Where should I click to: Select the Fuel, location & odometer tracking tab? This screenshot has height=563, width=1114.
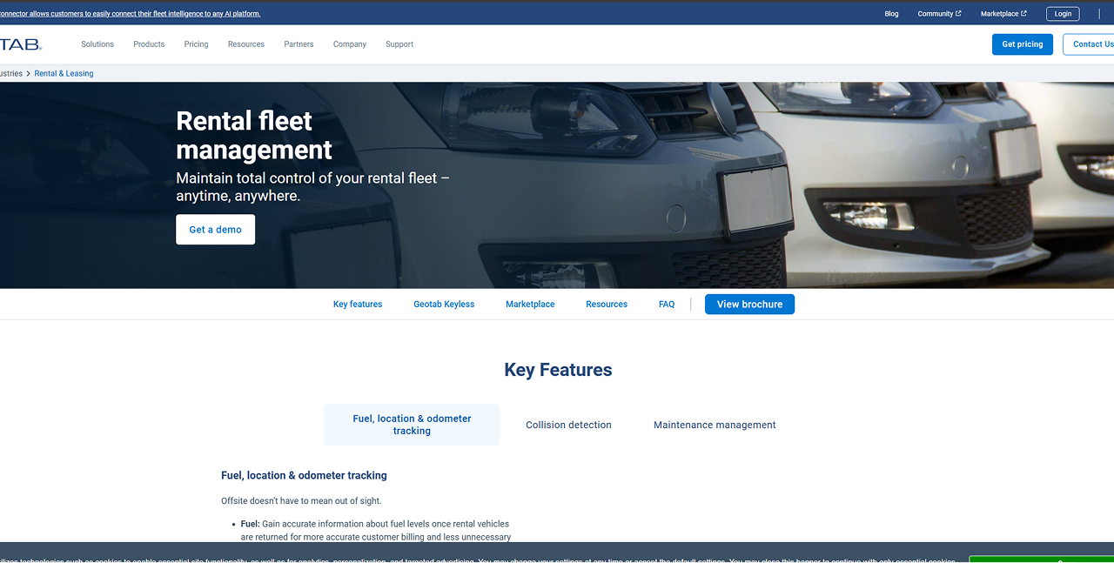click(412, 425)
